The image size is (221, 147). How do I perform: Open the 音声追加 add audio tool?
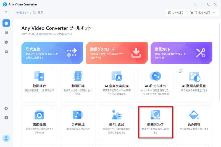coord(78,123)
